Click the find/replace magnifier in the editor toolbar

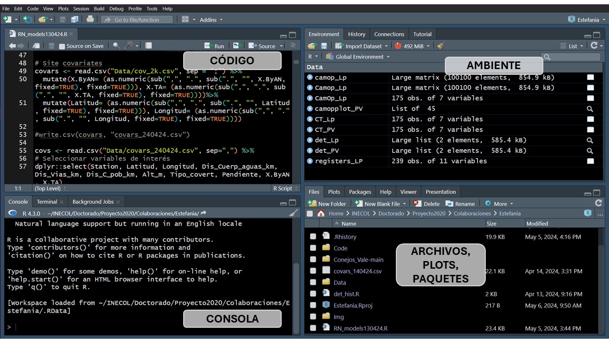point(116,46)
